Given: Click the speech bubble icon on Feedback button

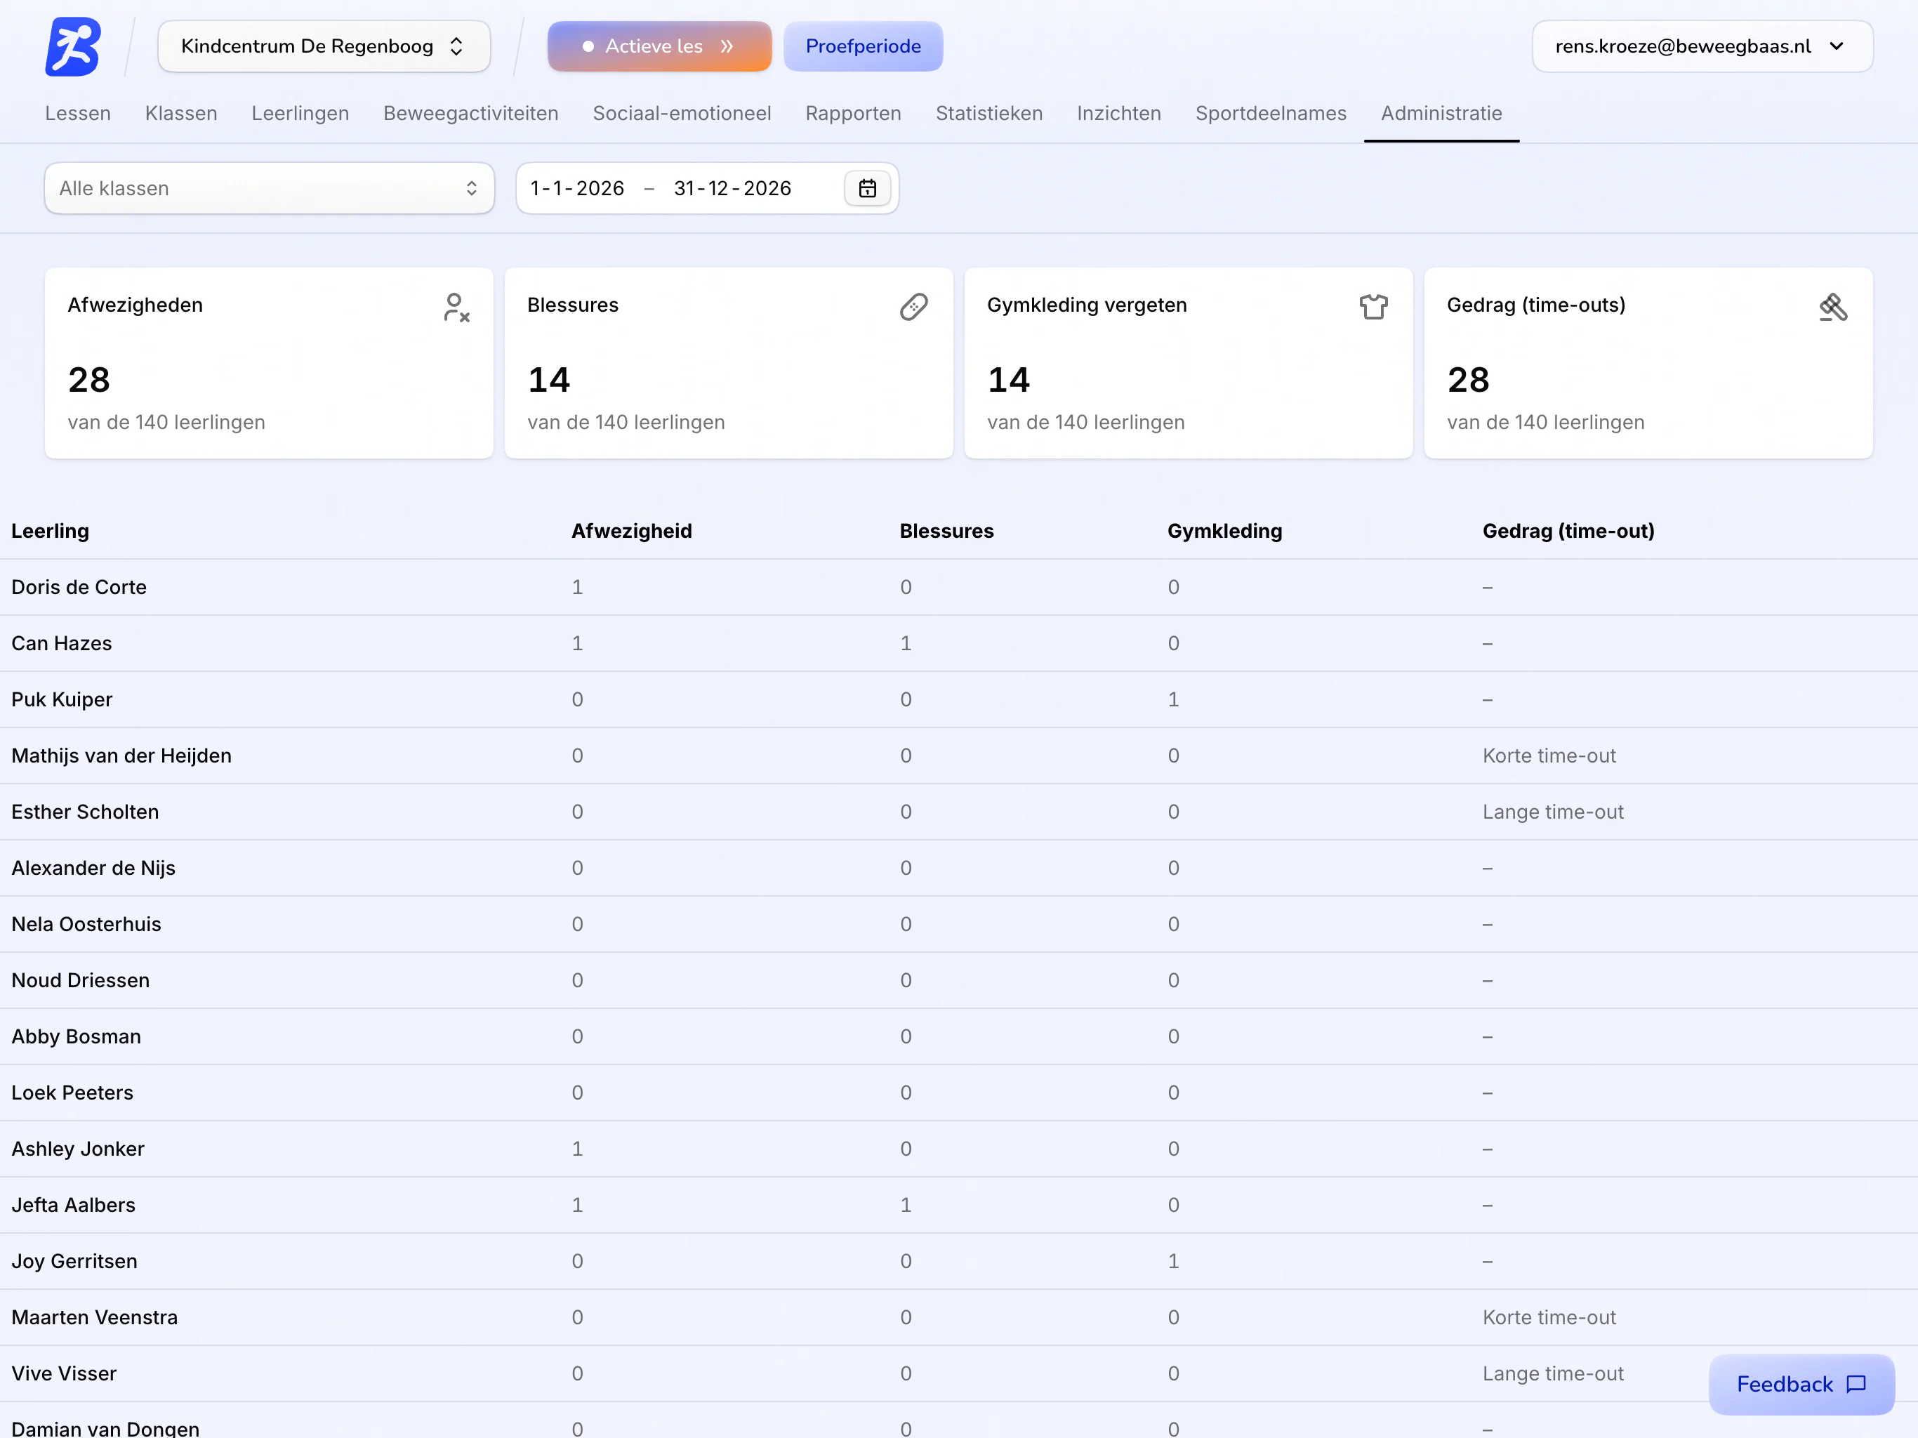Looking at the screenshot, I should click(1856, 1383).
